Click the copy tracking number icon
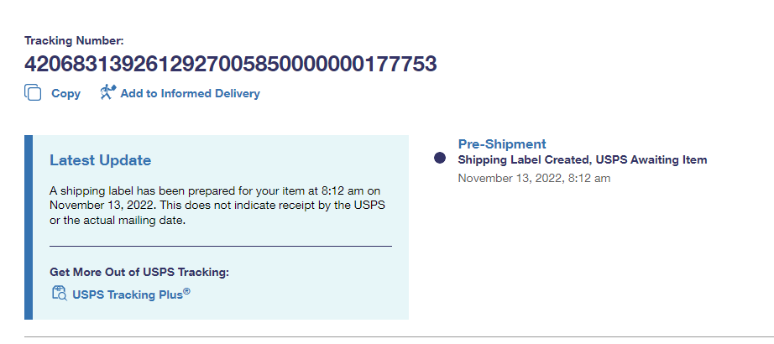774x344 pixels. (x=33, y=93)
